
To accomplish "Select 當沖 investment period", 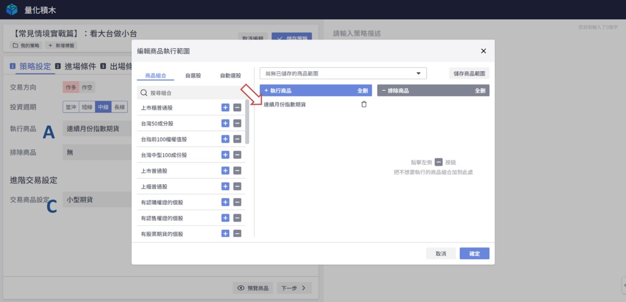I will pos(71,107).
